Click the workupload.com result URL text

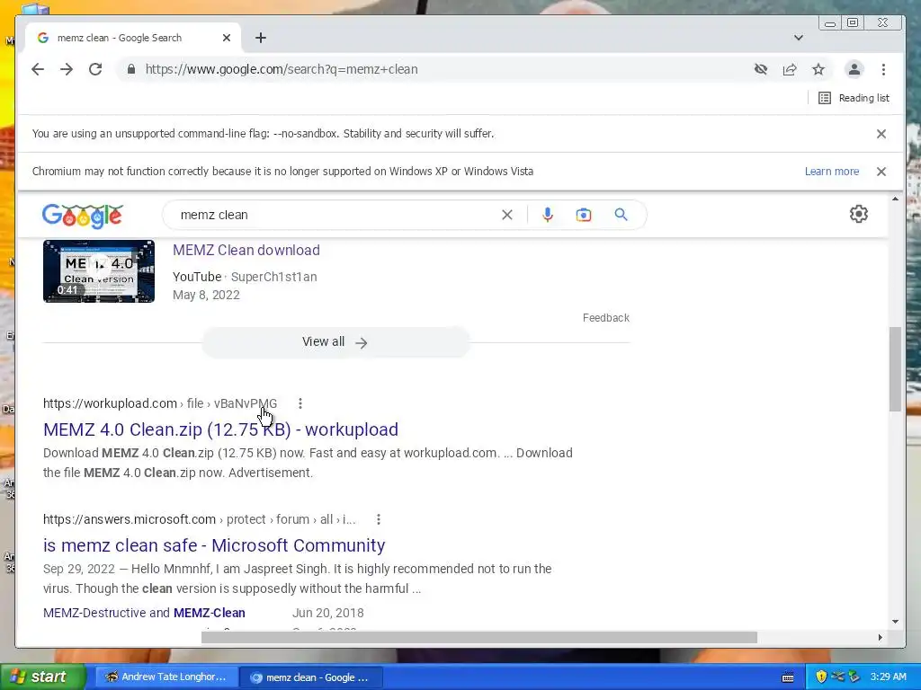160,403
